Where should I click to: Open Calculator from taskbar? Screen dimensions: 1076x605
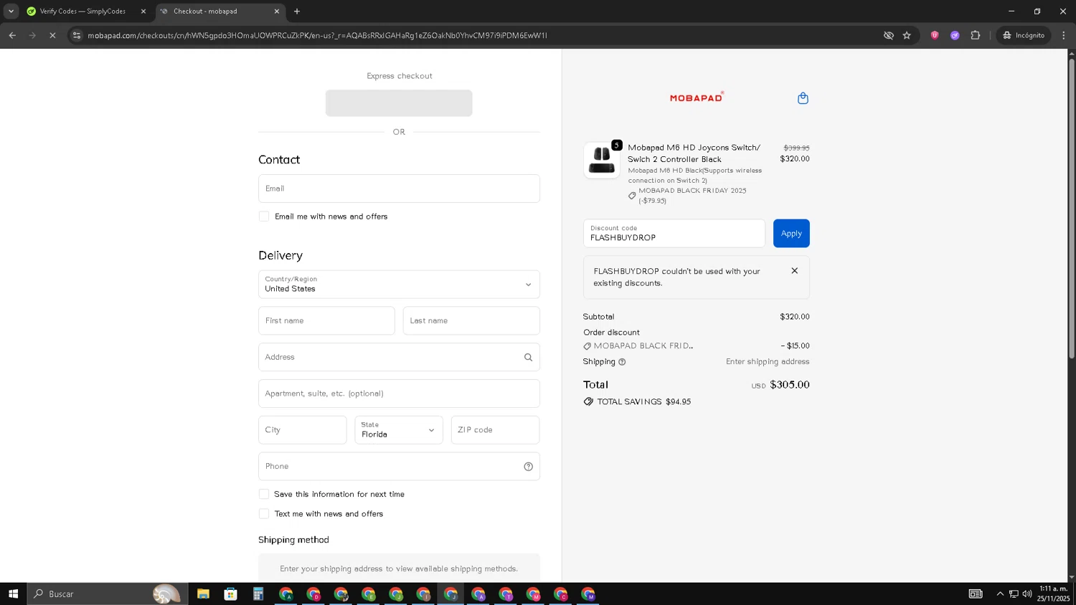pyautogui.click(x=258, y=594)
